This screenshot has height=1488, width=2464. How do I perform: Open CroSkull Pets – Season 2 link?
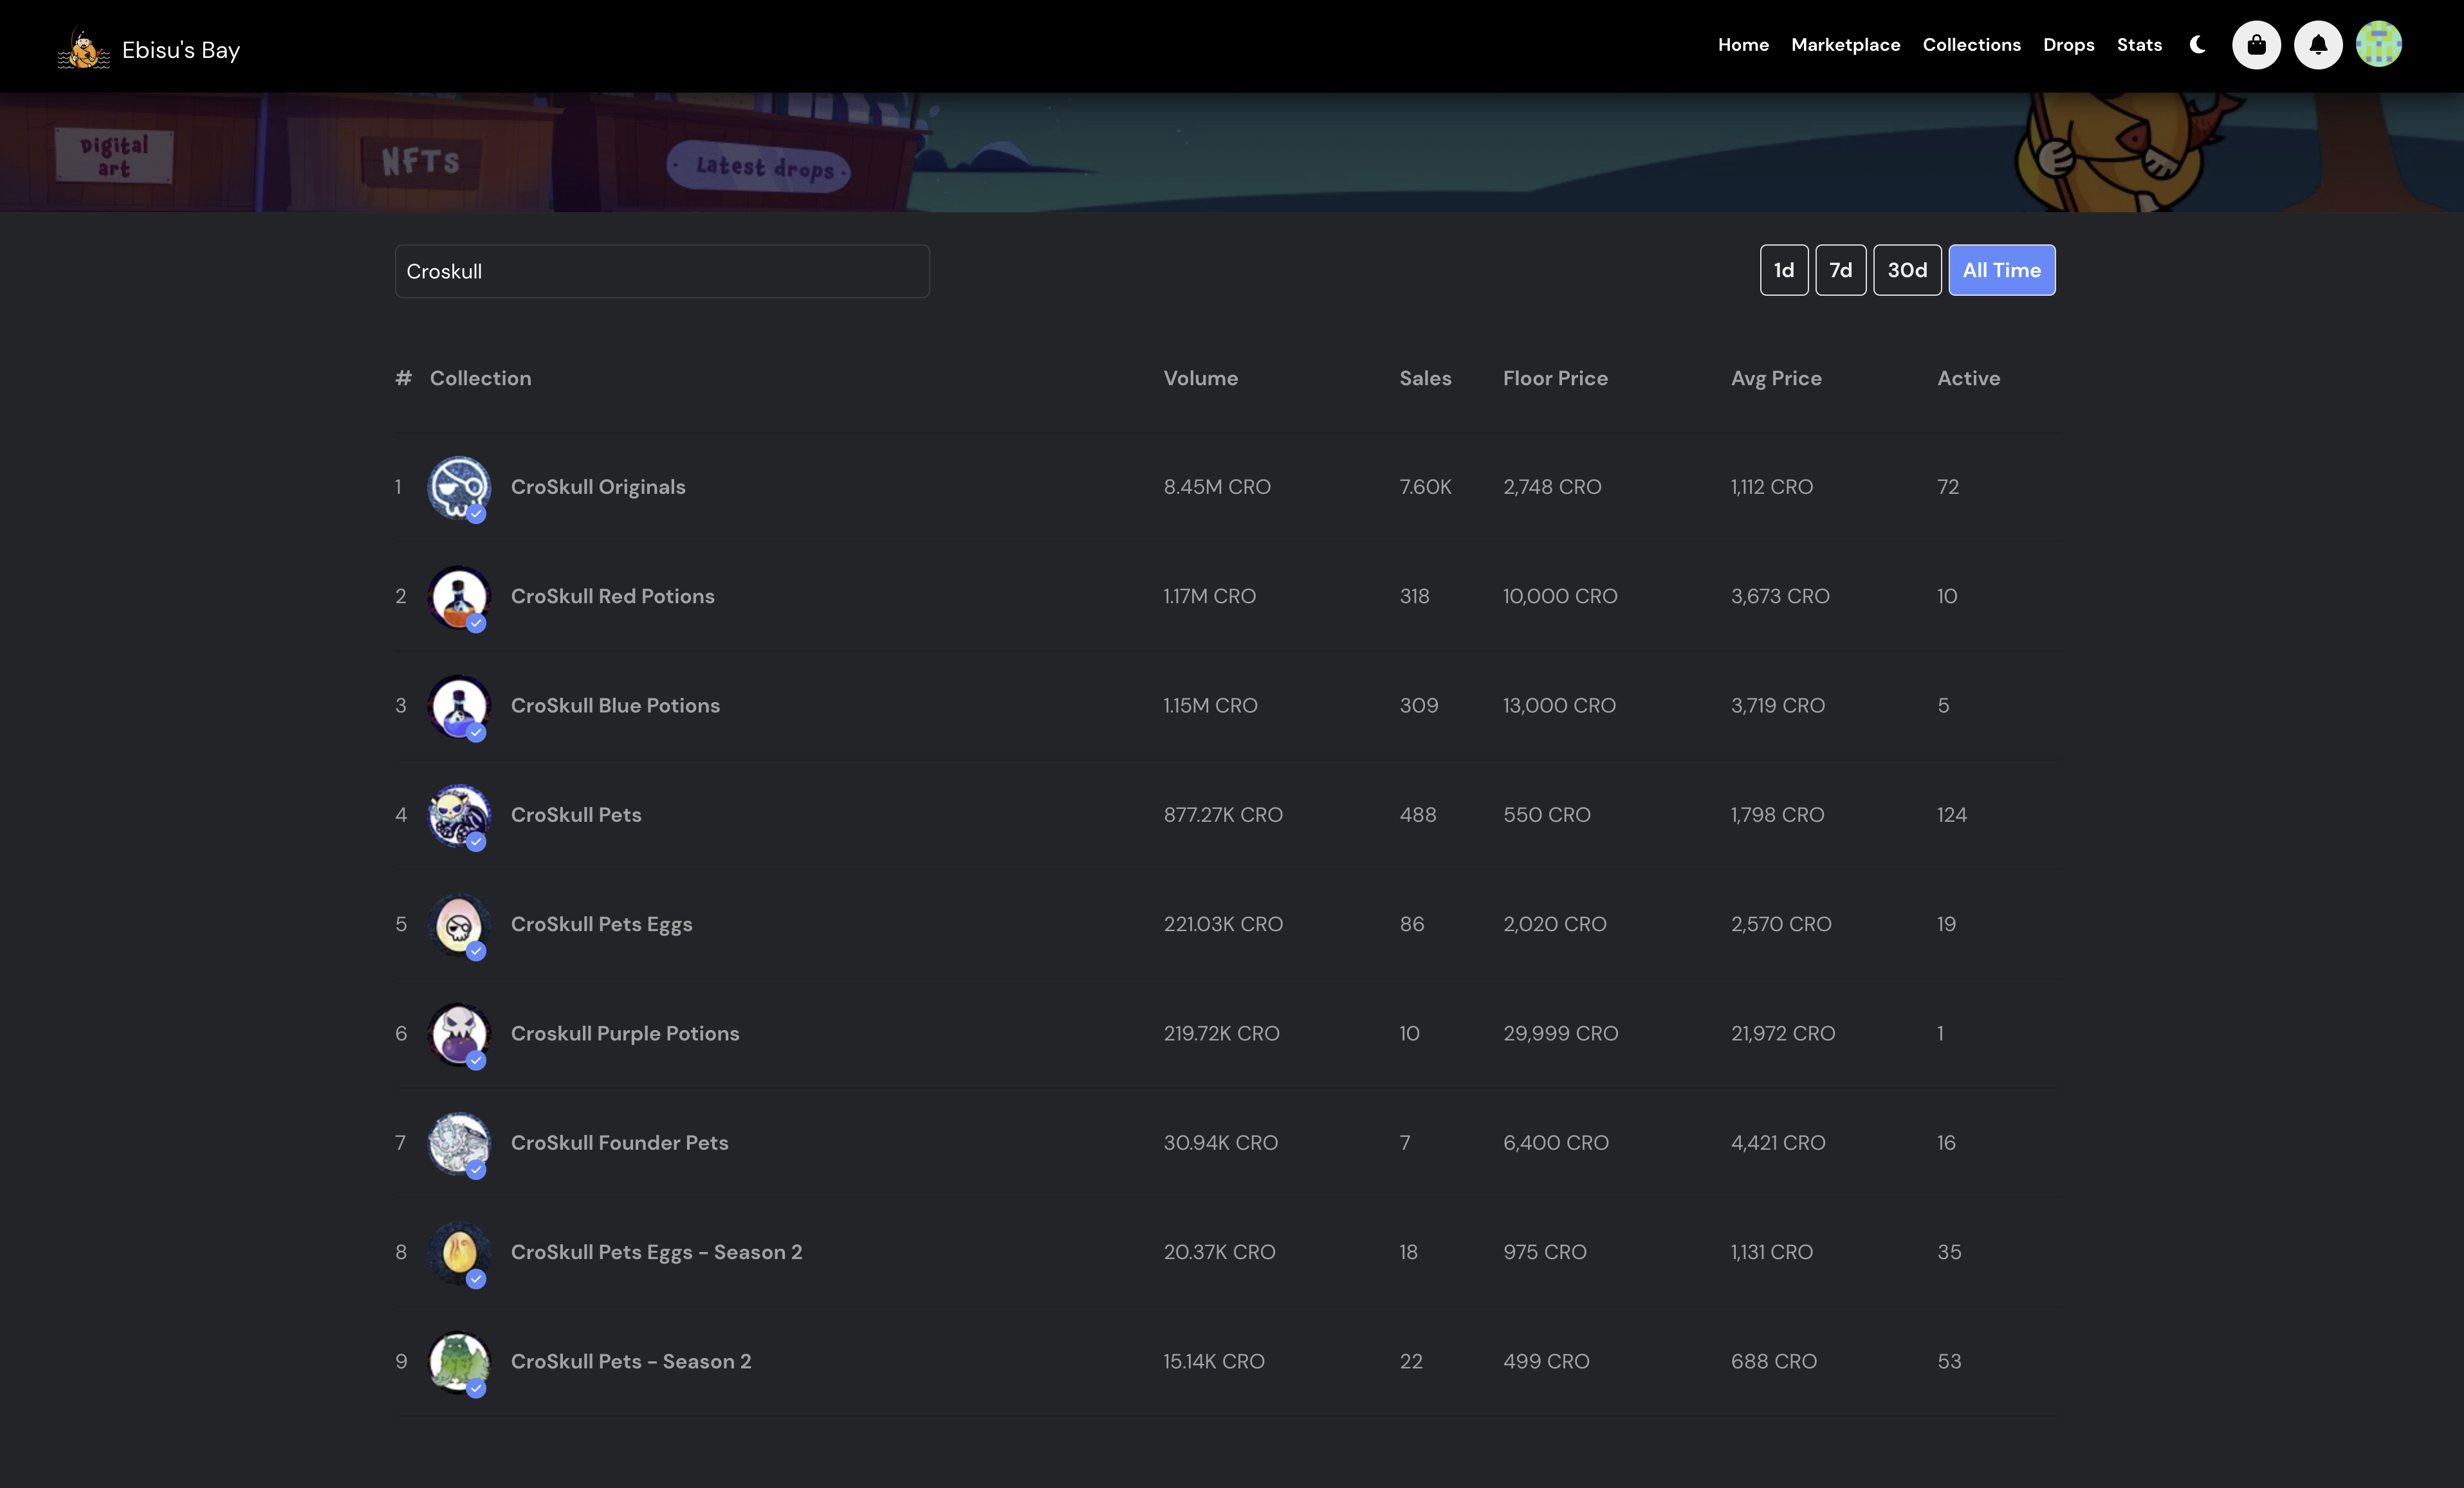(631, 1362)
